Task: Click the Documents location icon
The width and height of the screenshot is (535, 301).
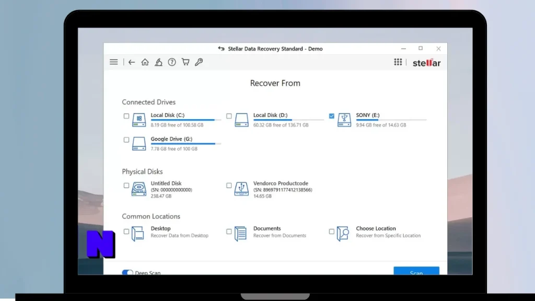Action: 240,234
